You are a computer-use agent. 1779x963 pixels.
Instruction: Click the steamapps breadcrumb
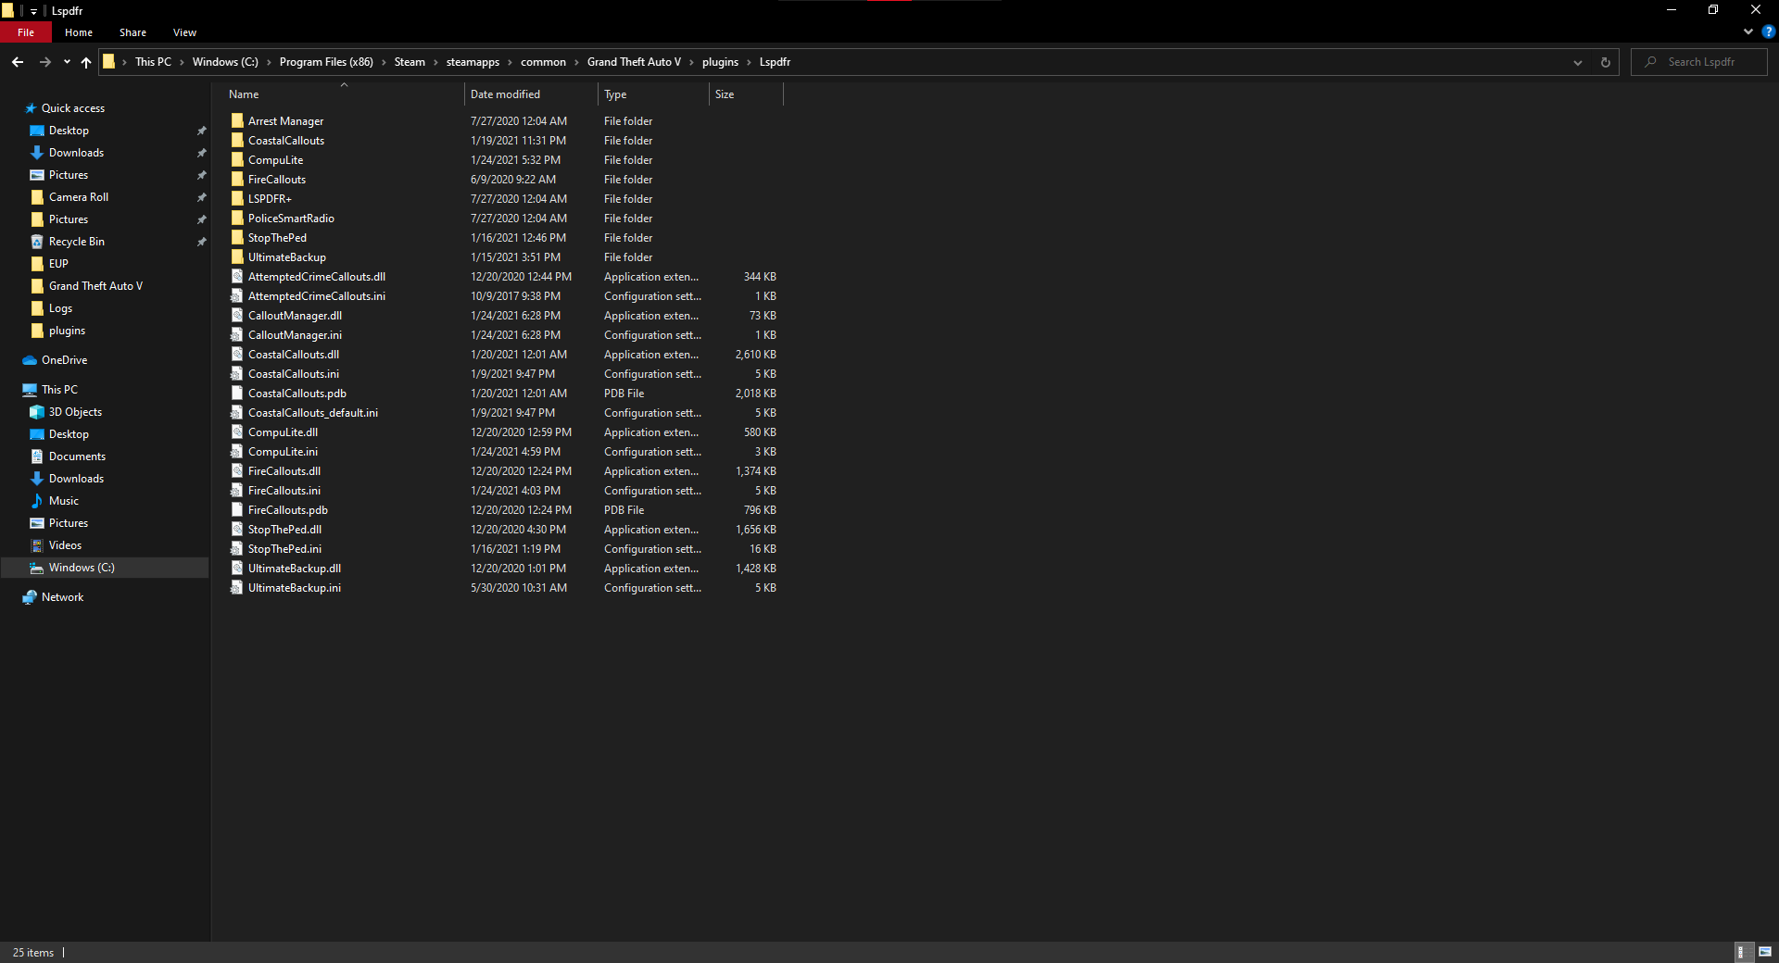point(473,62)
